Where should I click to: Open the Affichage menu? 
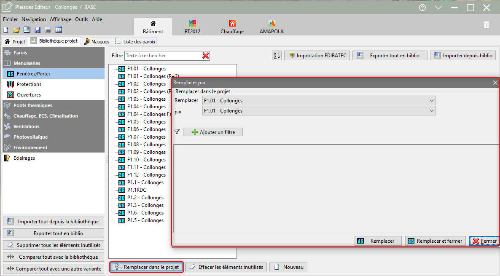pyautogui.click(x=60, y=19)
